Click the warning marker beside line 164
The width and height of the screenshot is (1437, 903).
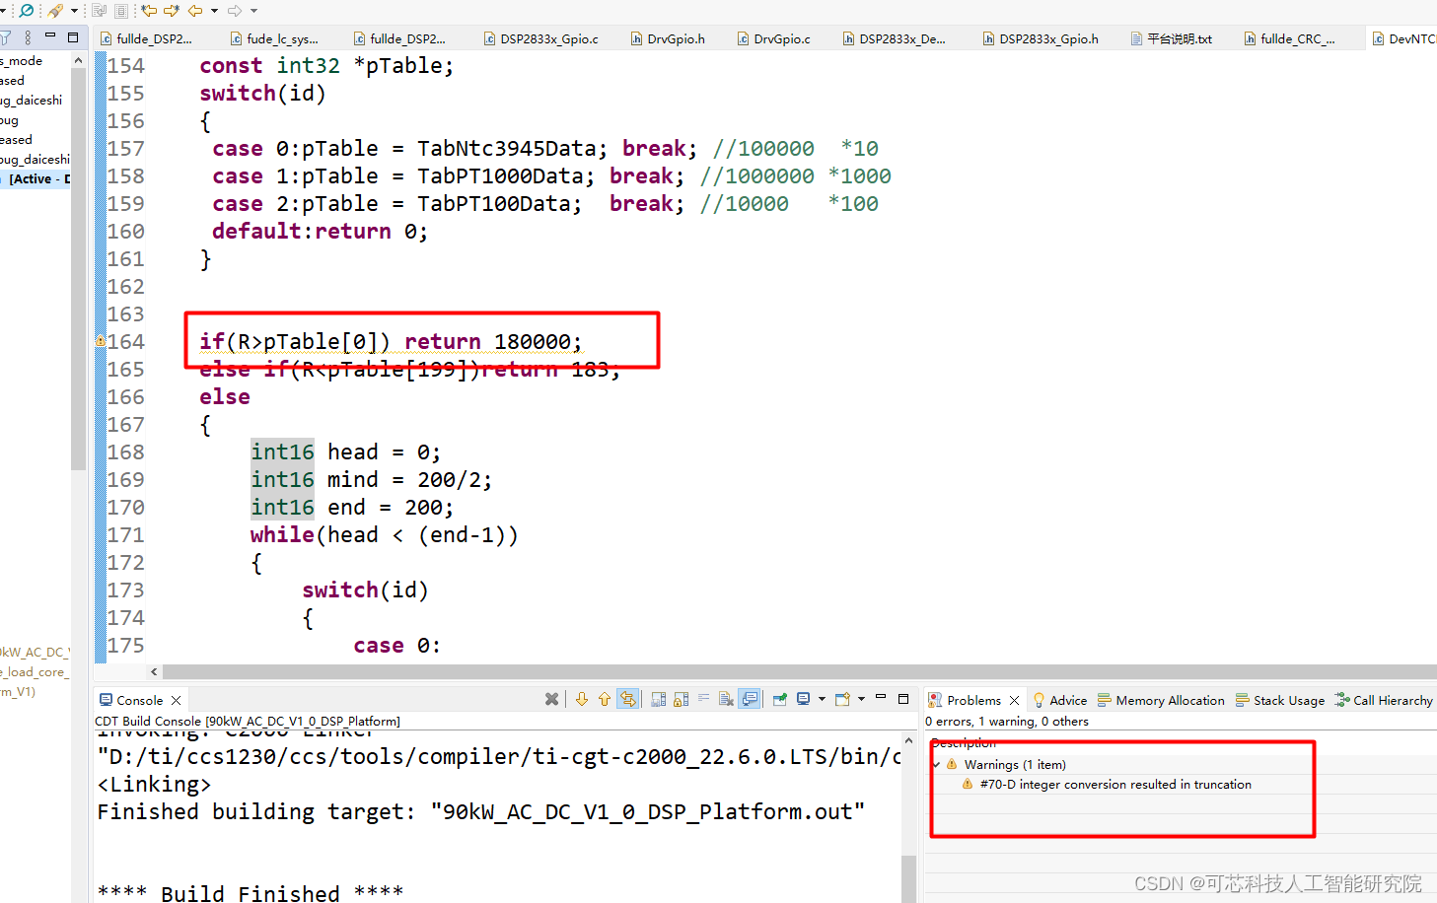tap(100, 338)
